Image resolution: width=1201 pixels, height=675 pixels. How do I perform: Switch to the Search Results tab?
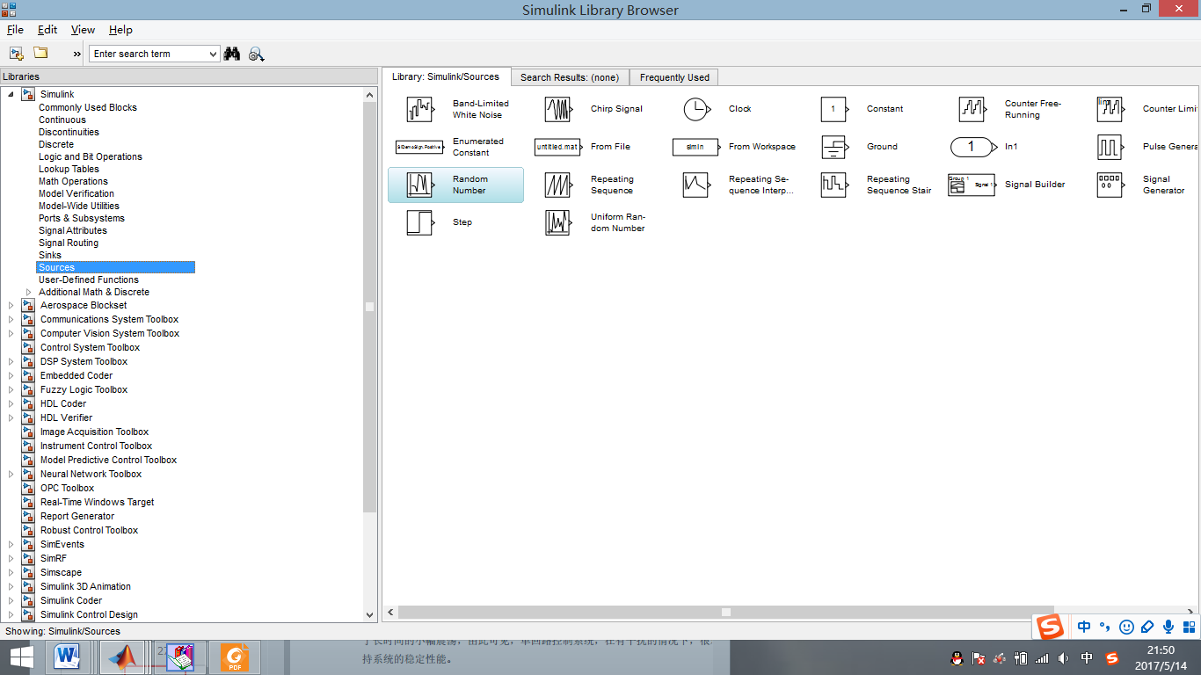pyautogui.click(x=569, y=77)
